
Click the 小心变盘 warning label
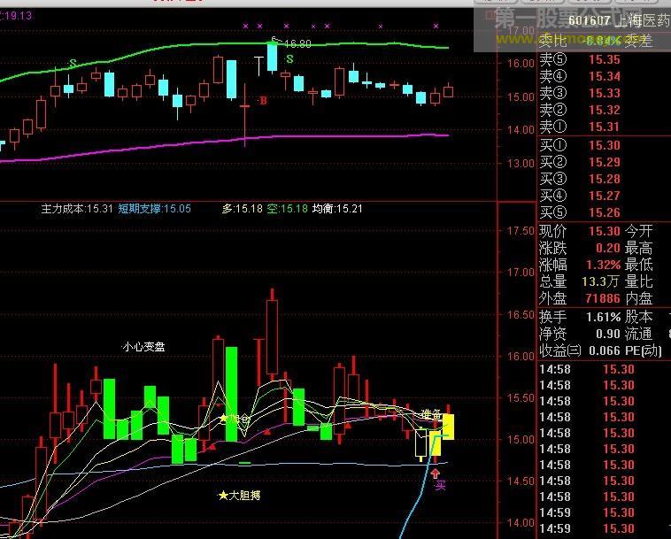(143, 347)
